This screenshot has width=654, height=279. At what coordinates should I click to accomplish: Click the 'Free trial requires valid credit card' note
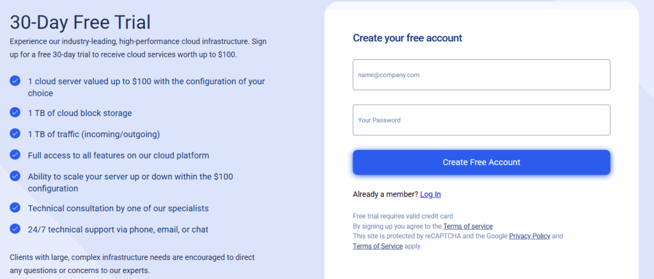pos(403,216)
